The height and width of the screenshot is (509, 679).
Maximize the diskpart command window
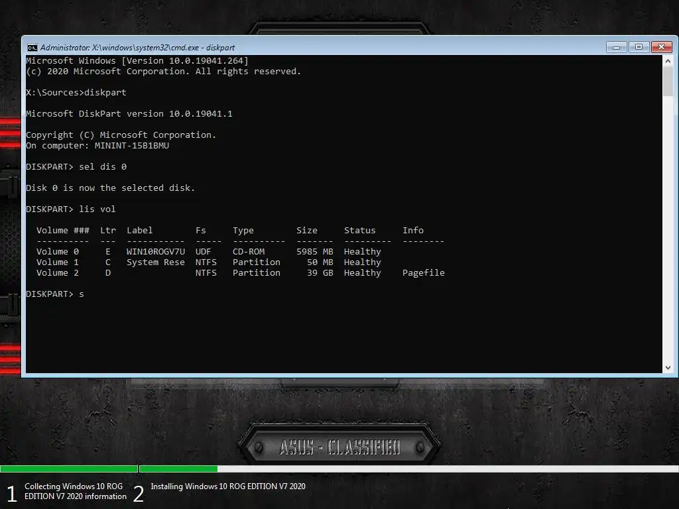[x=639, y=47]
